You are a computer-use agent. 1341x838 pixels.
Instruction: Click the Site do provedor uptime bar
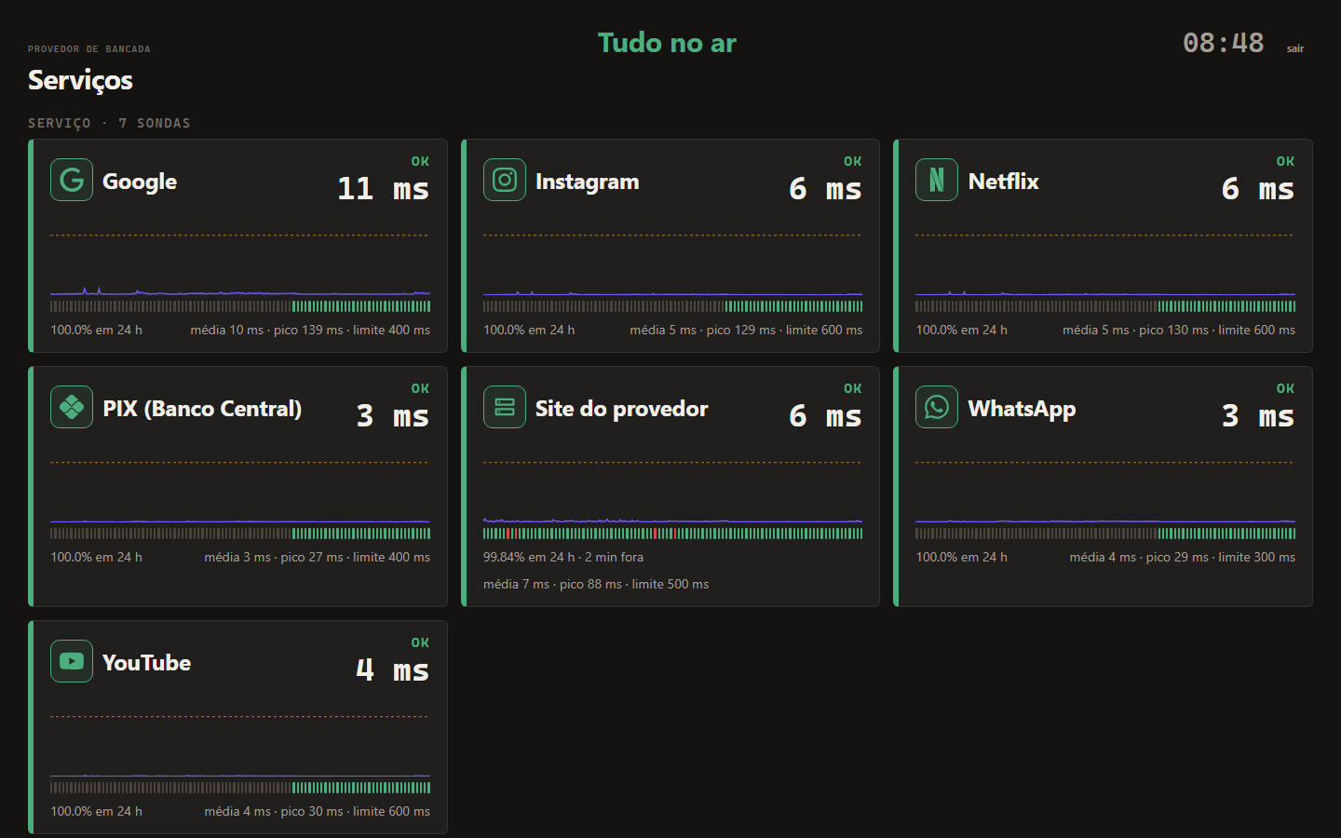pos(672,534)
